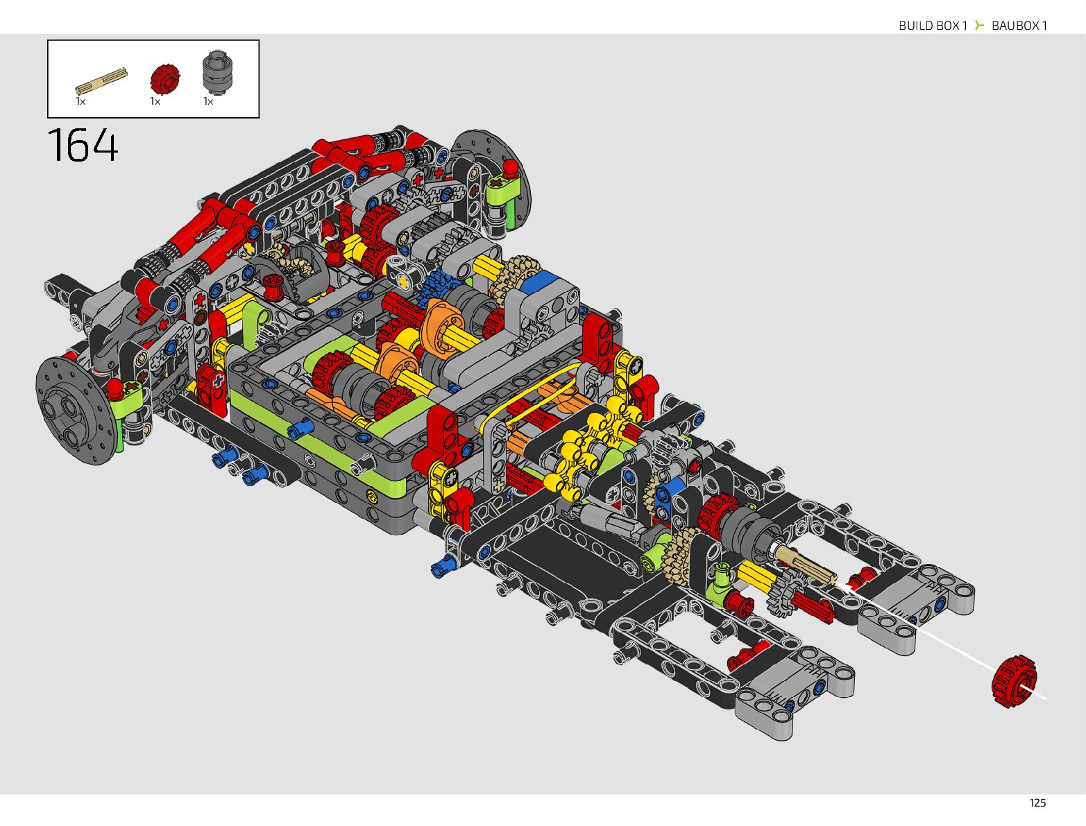The height and width of the screenshot is (826, 1086).
Task: Select the blue brick beside the tan gear
Action: (540, 282)
